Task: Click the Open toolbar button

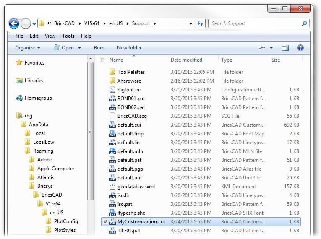Action: click(x=64, y=48)
